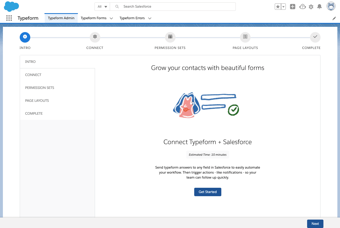Image resolution: width=340 pixels, height=228 pixels.
Task: Click the Next button
Action: pyautogui.click(x=315, y=224)
